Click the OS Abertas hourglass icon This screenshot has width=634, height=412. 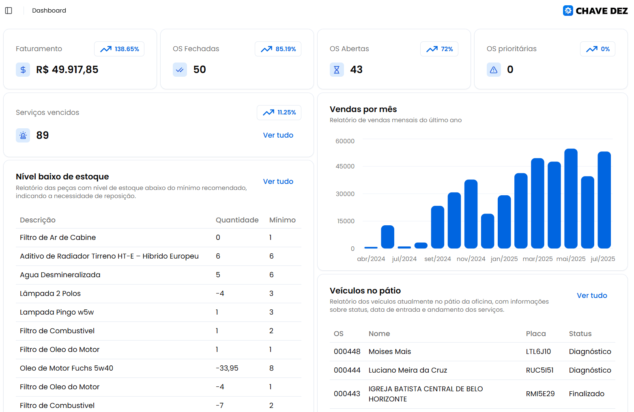[x=337, y=70]
